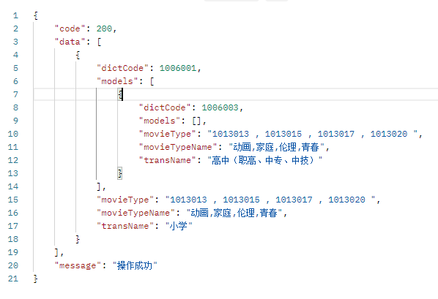This screenshot has width=438, height=299.
Task: Click the opening bracket after "data"
Action: coord(99,42)
